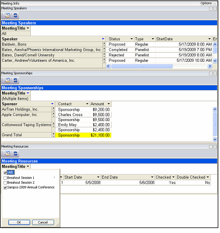Click the speakers horizontal scrollbar thumb
Image resolution: width=220 pixels, height=233 pixels.
point(142,66)
